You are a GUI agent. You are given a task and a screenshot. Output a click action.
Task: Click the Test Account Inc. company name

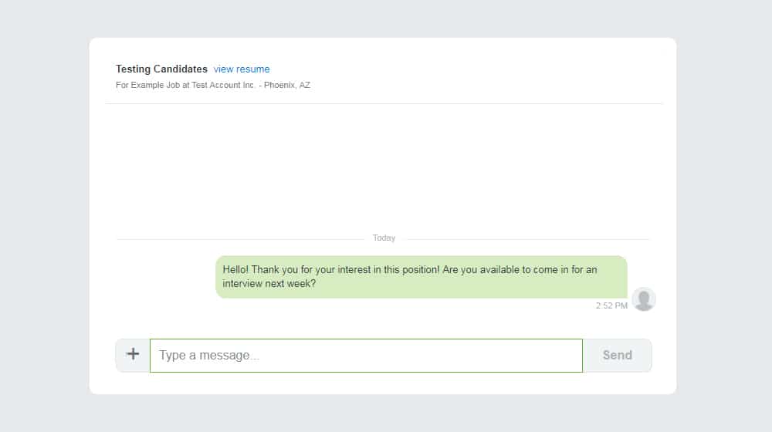pos(224,85)
